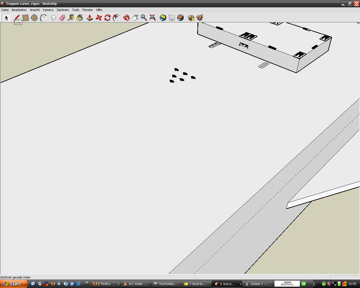Screen dimensions: 360x288
Task: Click the Nero Search input box
Action: (x=287, y=283)
